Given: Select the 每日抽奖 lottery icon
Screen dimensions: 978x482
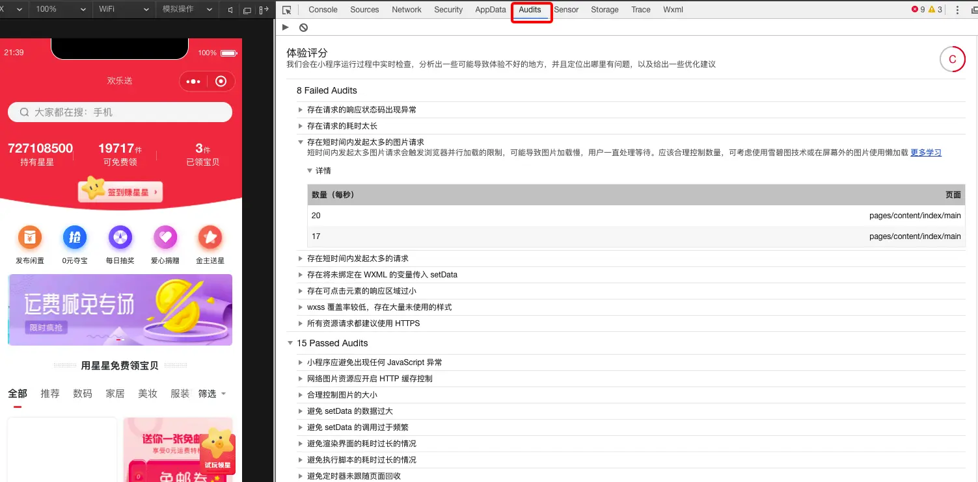Looking at the screenshot, I should coord(120,238).
